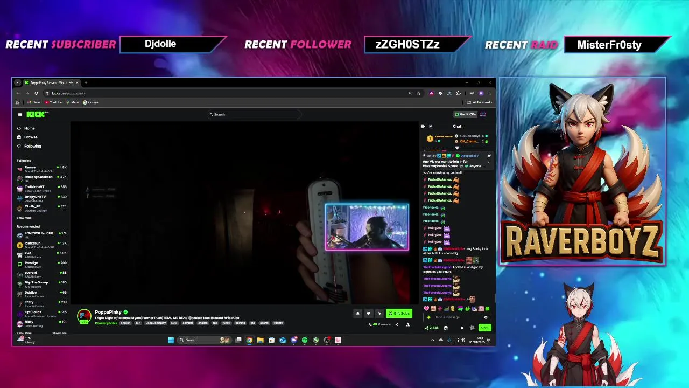This screenshot has height=388, width=689.
Task: Open Following in Kick sidebar
Action: pyautogui.click(x=29, y=146)
